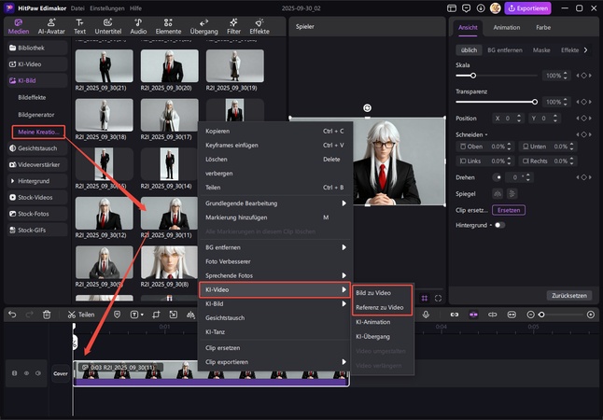Viewport: 603px width, 420px height.
Task: Zoom in the timeline with the plus icon
Action: click(591, 315)
